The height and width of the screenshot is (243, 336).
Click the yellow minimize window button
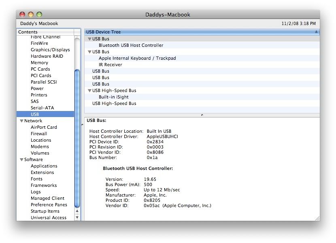point(31,15)
